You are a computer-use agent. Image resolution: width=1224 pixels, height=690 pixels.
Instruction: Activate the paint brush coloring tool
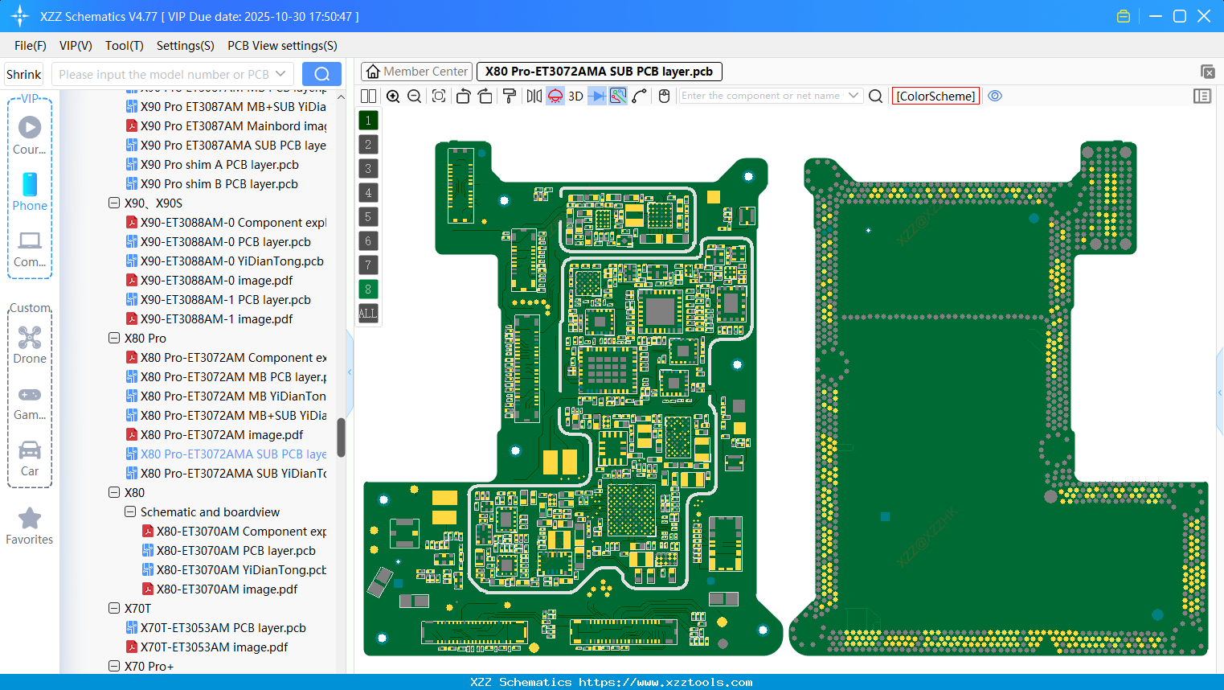508,96
